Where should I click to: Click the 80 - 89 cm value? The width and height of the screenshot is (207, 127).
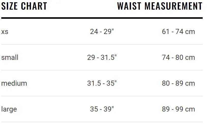pyautogui.click(x=178, y=83)
